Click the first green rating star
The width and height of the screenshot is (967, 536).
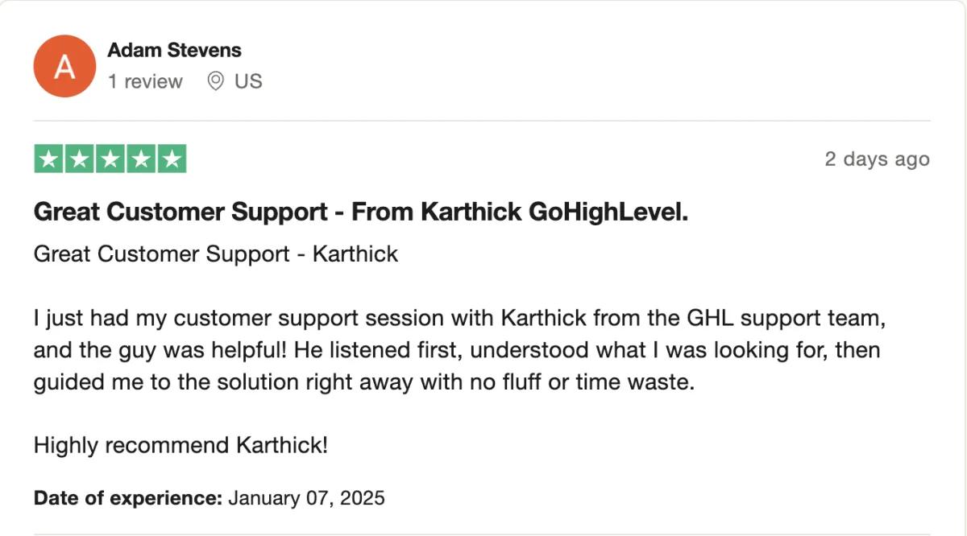coord(49,159)
